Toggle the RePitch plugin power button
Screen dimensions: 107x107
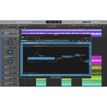(x=23, y=37)
